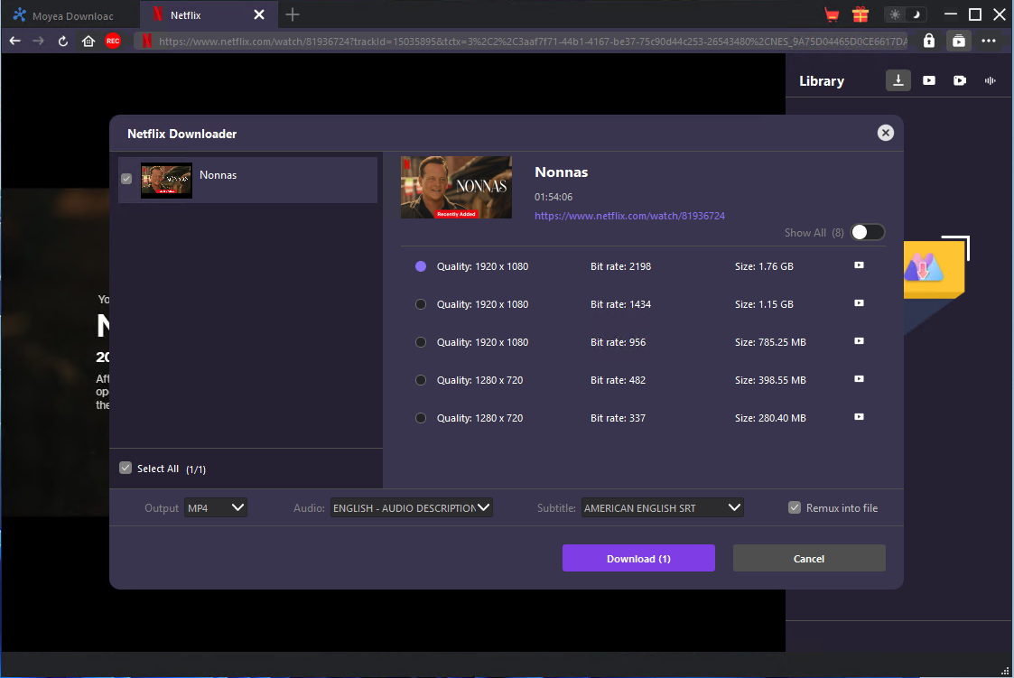
Task: Select 1920 x 1080 bit rate 1434 option
Action: 421,304
